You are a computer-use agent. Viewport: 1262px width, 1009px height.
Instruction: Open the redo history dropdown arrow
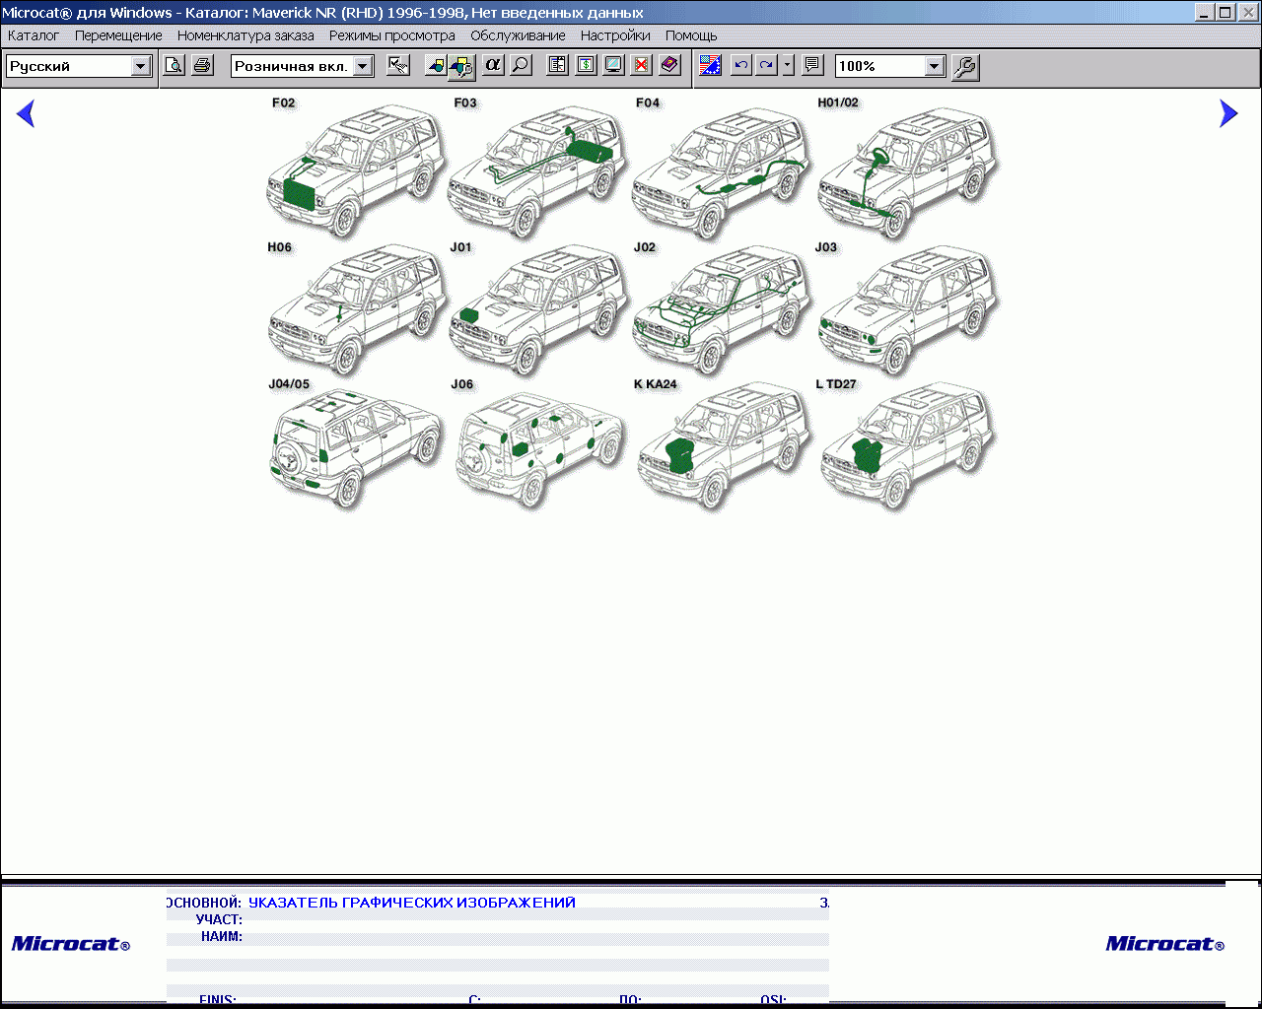tap(788, 66)
